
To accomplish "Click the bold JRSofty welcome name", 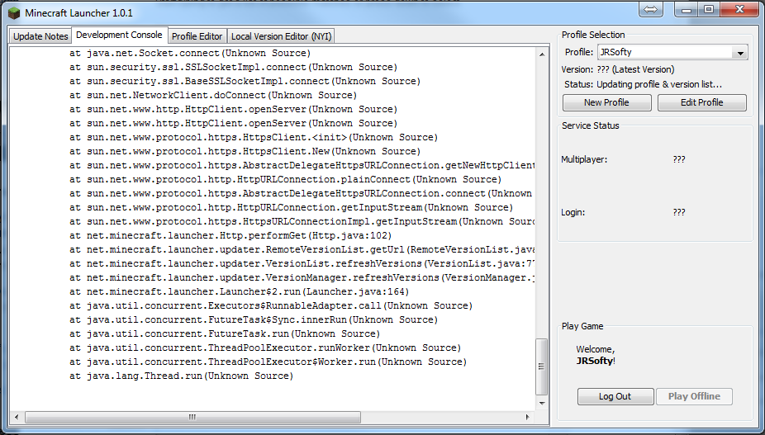I will (x=594, y=362).
